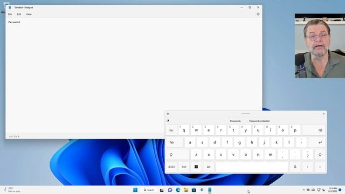Tap the k key
345x194 pixels.
tap(277, 142)
